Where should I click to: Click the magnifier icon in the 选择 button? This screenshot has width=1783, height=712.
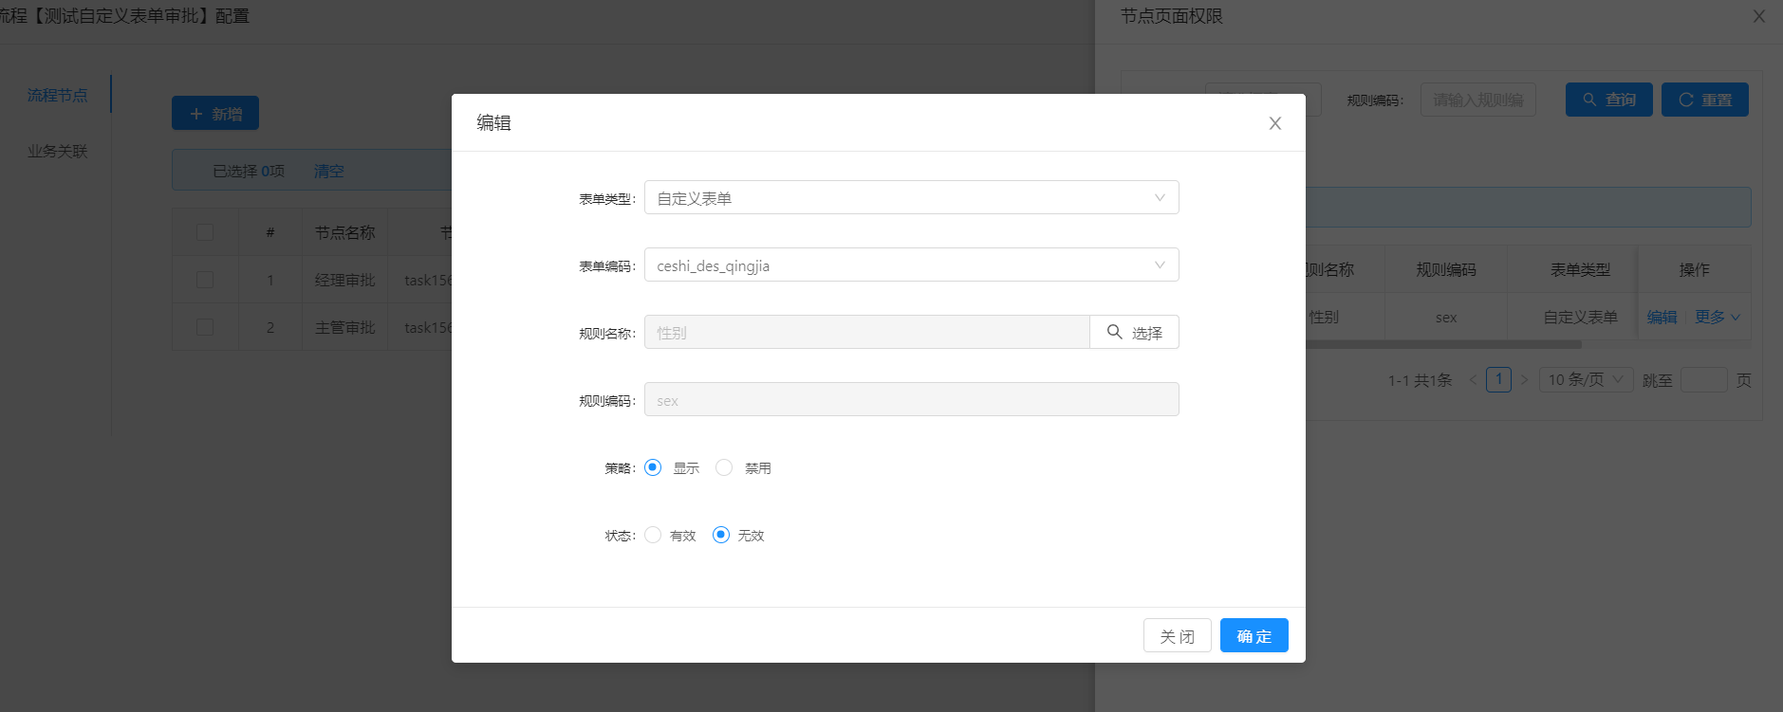[x=1114, y=332]
